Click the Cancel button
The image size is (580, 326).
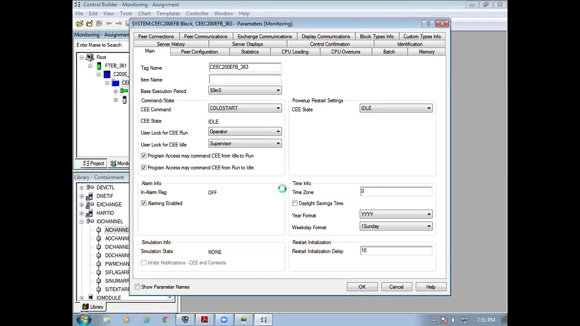(x=396, y=287)
